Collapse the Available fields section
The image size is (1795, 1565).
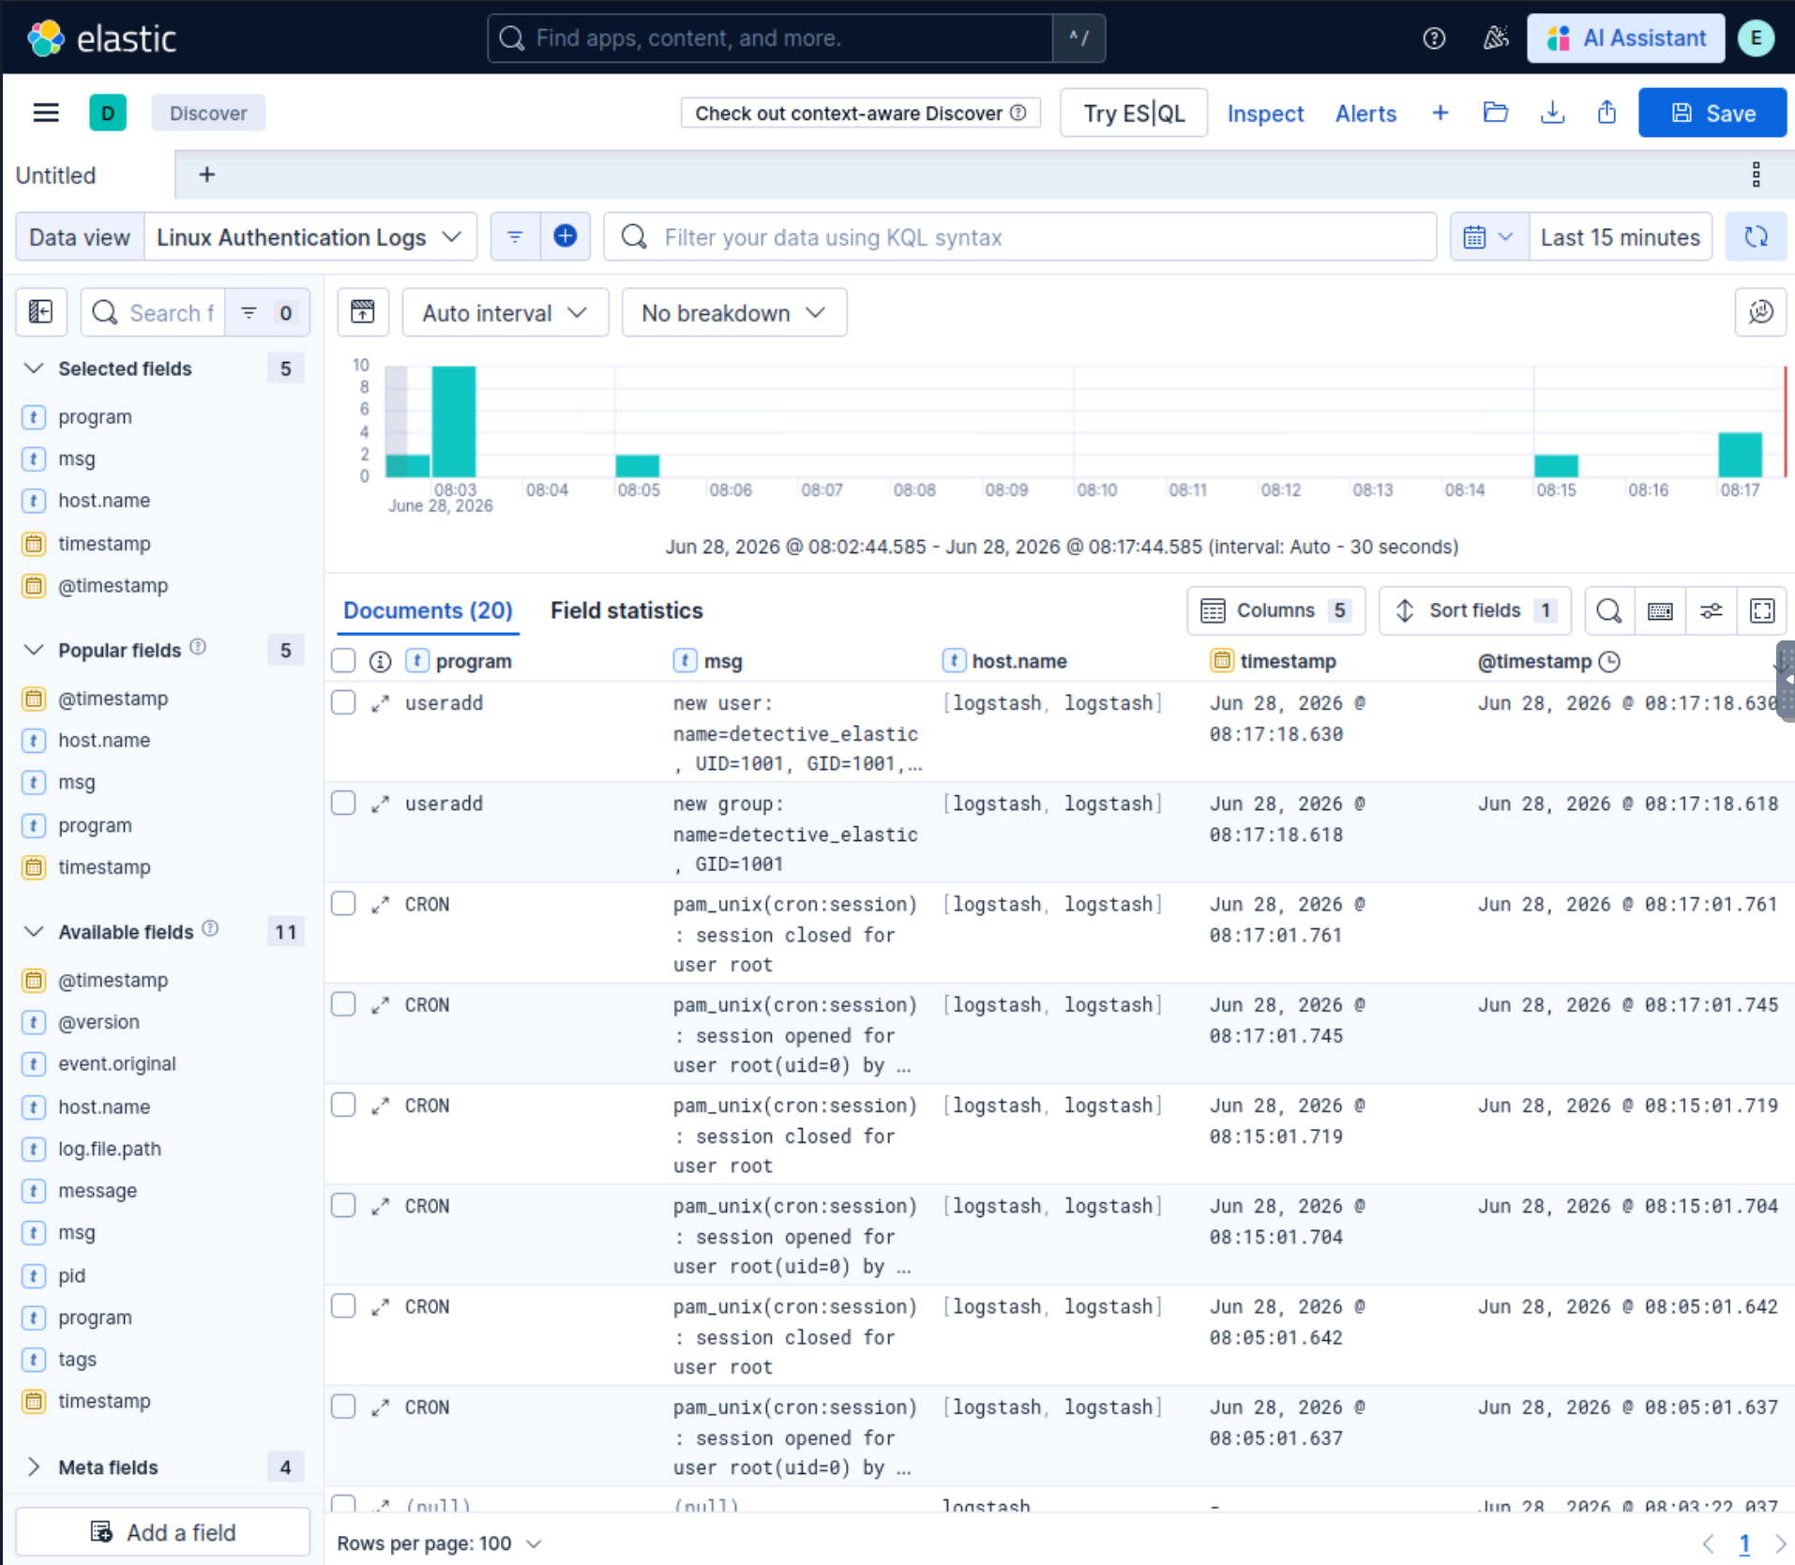pyautogui.click(x=34, y=931)
